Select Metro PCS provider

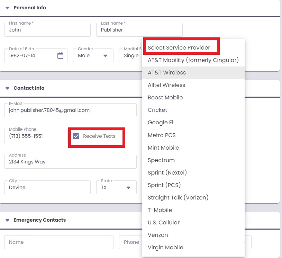coord(193,135)
